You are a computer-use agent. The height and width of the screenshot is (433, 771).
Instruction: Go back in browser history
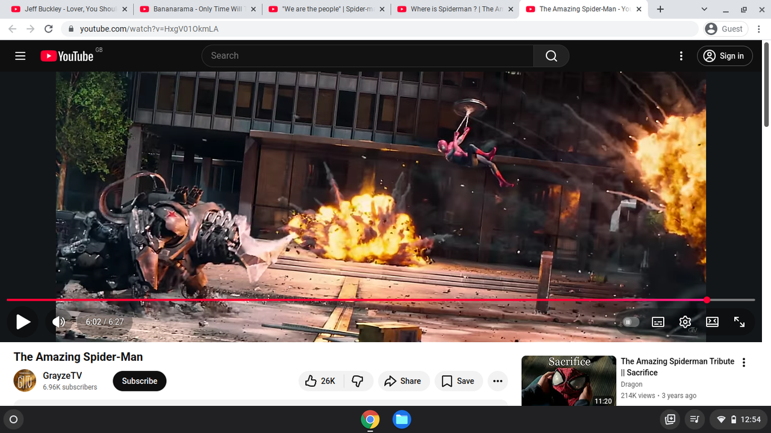click(12, 29)
